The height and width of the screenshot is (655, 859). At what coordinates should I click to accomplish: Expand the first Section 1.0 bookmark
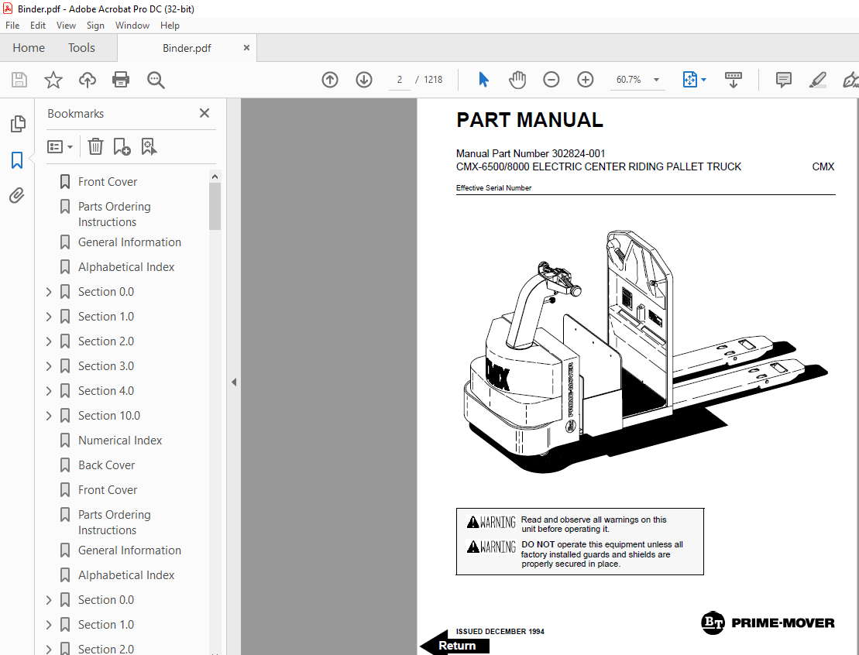click(49, 317)
